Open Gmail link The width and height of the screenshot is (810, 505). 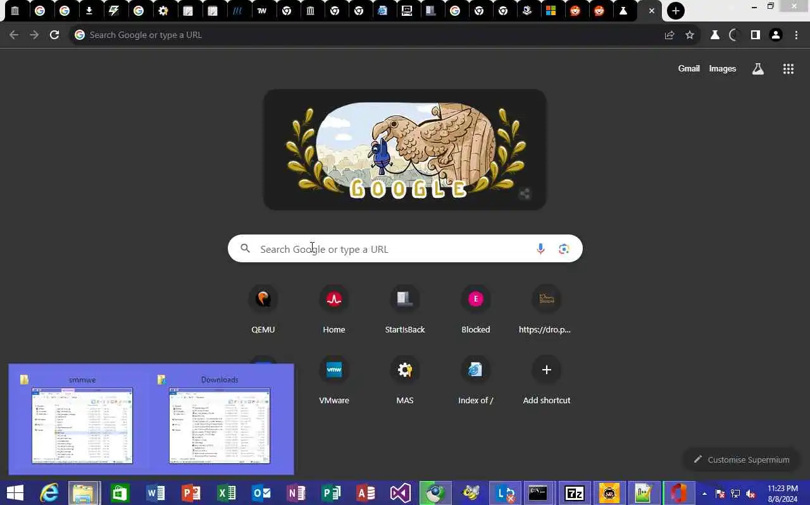[x=688, y=68]
